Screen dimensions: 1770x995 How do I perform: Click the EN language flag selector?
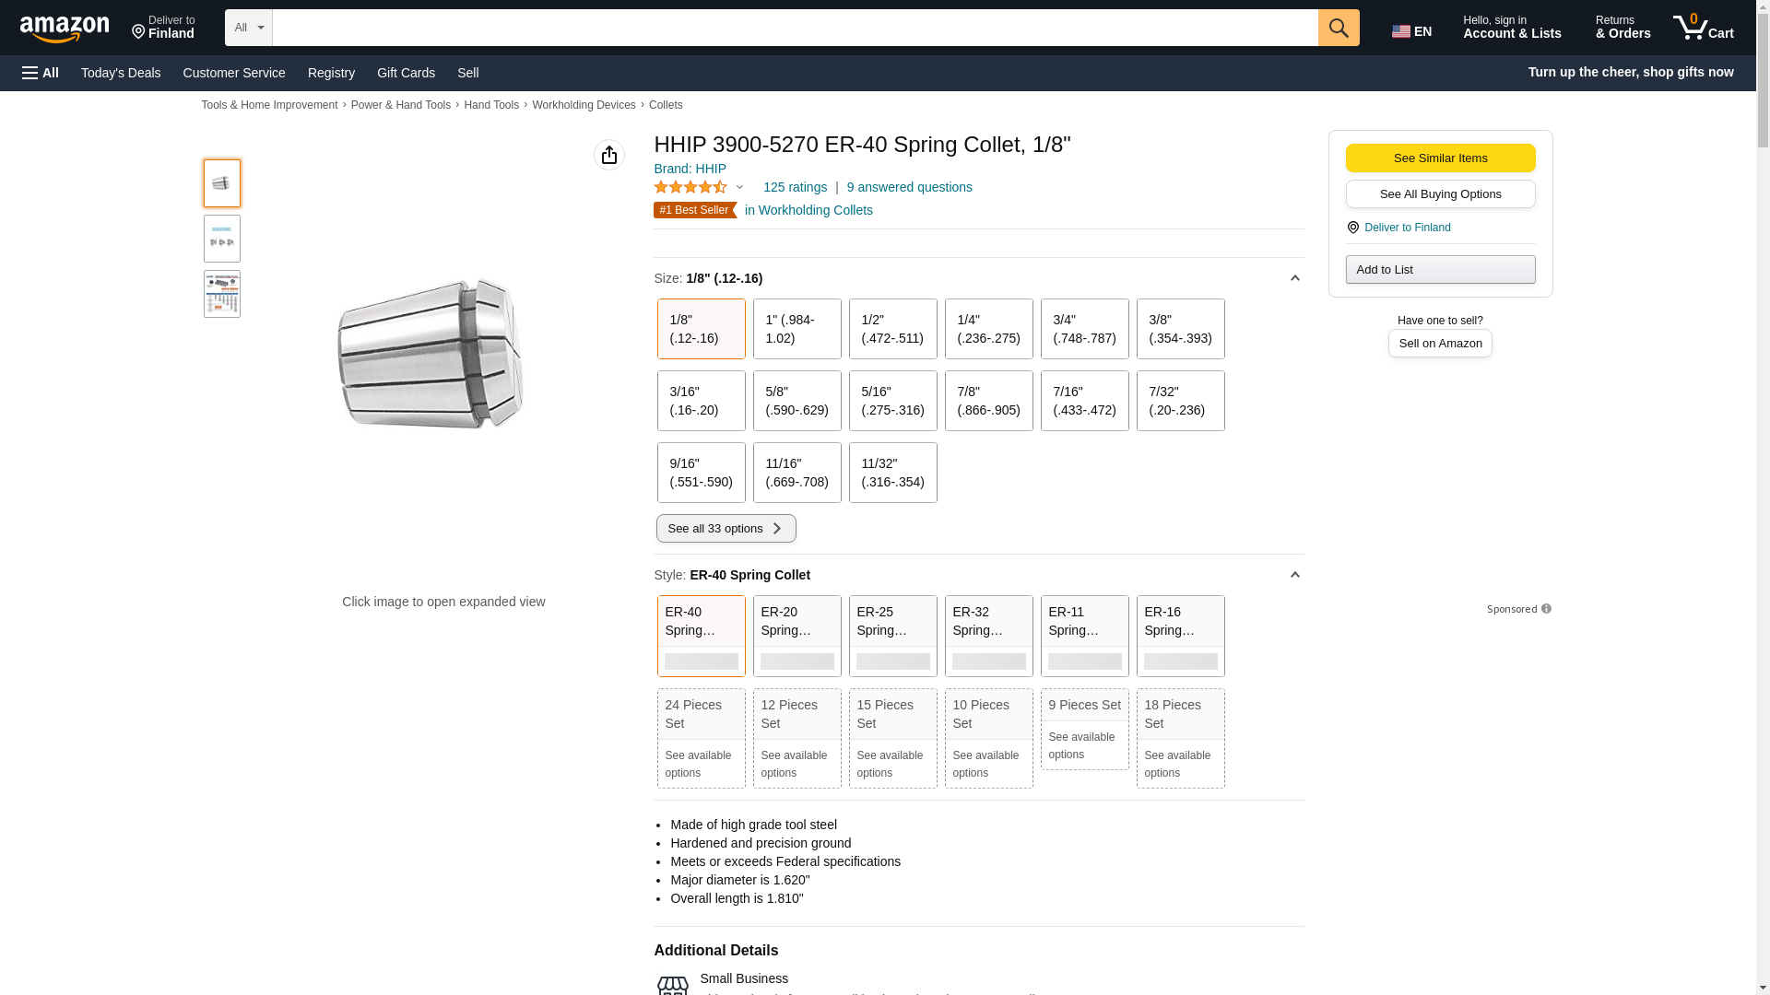tap(1411, 31)
